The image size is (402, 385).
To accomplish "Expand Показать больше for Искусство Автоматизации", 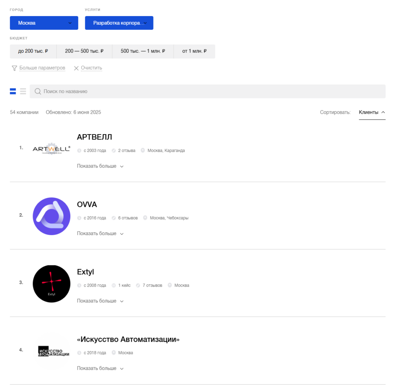I will pyautogui.click(x=100, y=368).
